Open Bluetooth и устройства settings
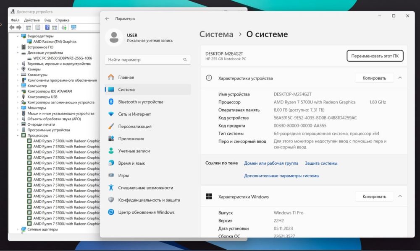 [148, 102]
